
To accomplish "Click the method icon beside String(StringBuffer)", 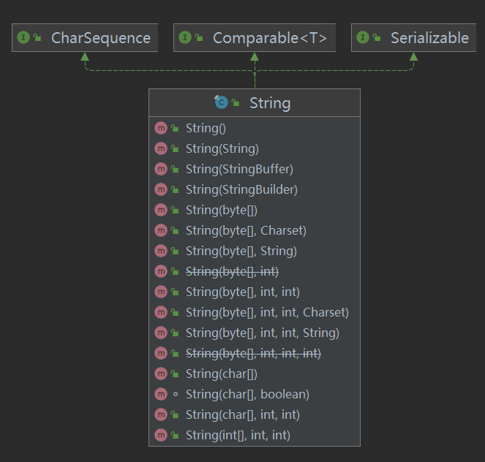I will (x=161, y=169).
